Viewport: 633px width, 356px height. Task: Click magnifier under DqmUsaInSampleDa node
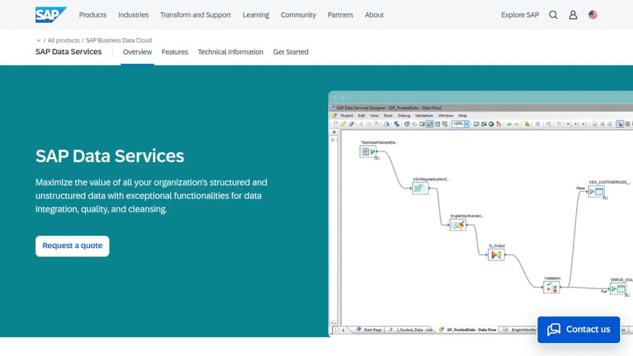(x=376, y=158)
